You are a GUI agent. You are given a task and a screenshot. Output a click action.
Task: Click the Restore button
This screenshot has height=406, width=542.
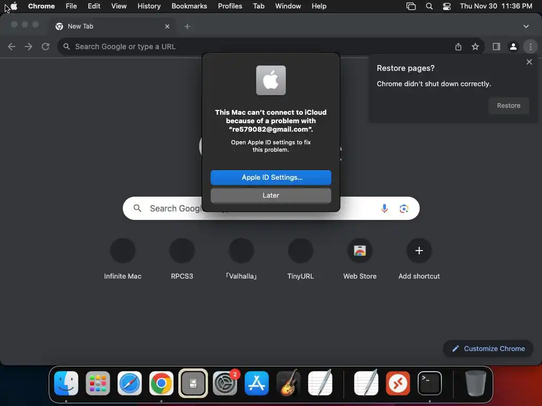pyautogui.click(x=509, y=106)
